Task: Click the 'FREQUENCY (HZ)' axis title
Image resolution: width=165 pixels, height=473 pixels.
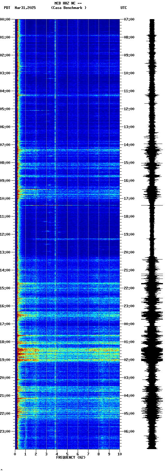Action: point(71,457)
